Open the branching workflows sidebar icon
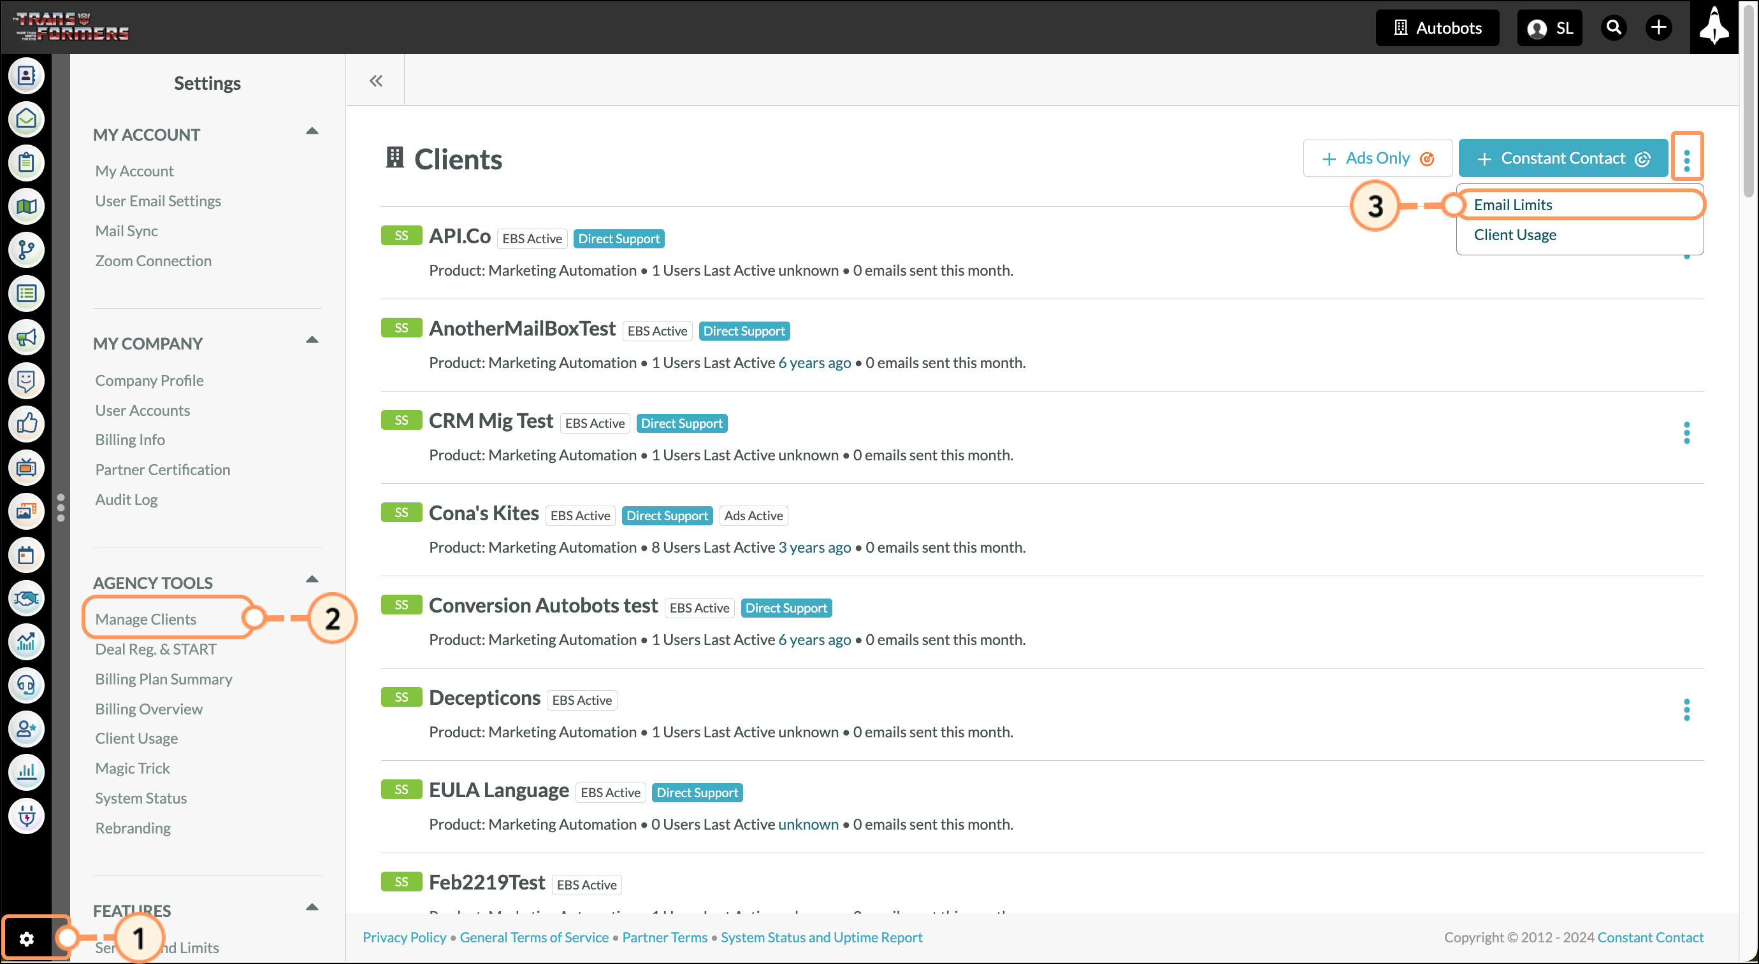 (26, 250)
